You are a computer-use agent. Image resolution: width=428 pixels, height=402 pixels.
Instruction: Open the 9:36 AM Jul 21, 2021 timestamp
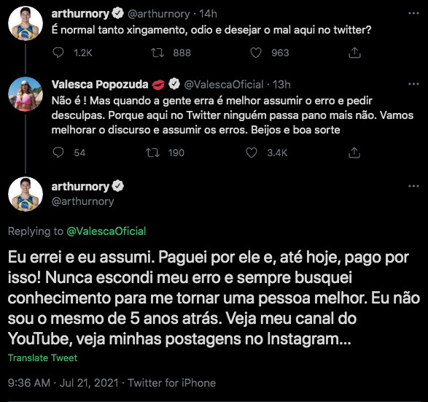point(63,383)
